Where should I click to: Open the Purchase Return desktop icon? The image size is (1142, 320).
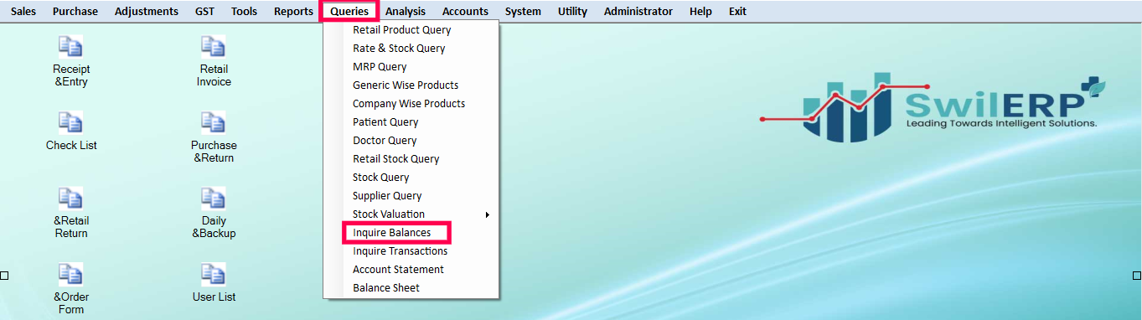point(214,137)
